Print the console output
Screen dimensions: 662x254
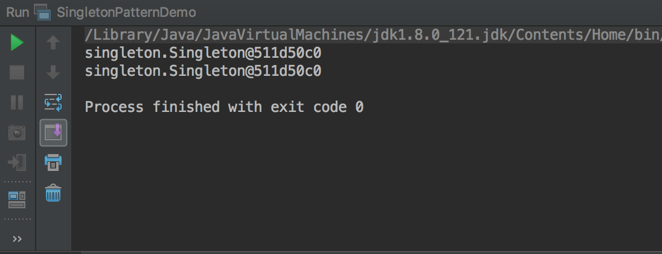(x=53, y=163)
